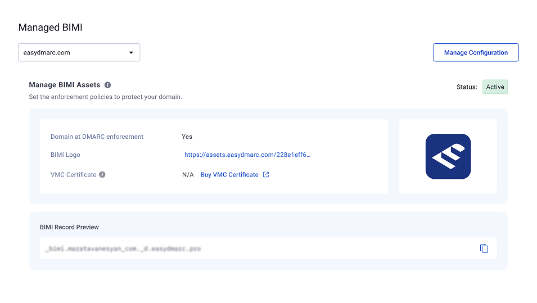This screenshot has width=537, height=303.
Task: Click the VMC Certificate label
Action: tap(74, 175)
